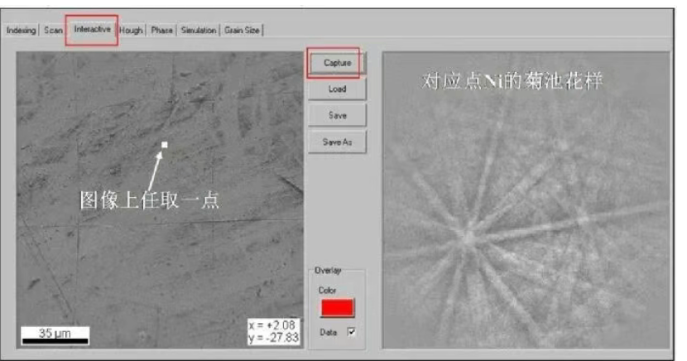Click the white point marker on SEM image

click(165, 146)
